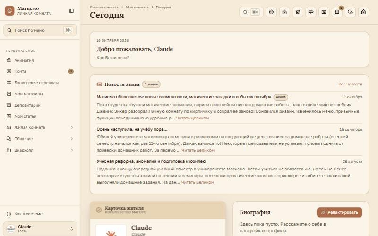Click the Мои статьи article icon
The image size is (378, 236).
click(x=9, y=116)
